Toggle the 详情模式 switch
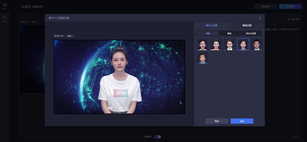Image resolution: width=307 pixels, height=142 pixels. pos(157,137)
